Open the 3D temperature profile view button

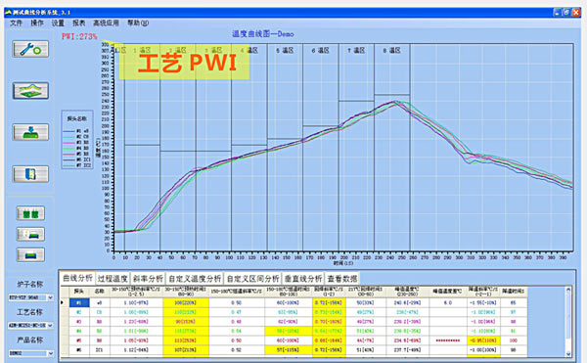tap(30, 91)
